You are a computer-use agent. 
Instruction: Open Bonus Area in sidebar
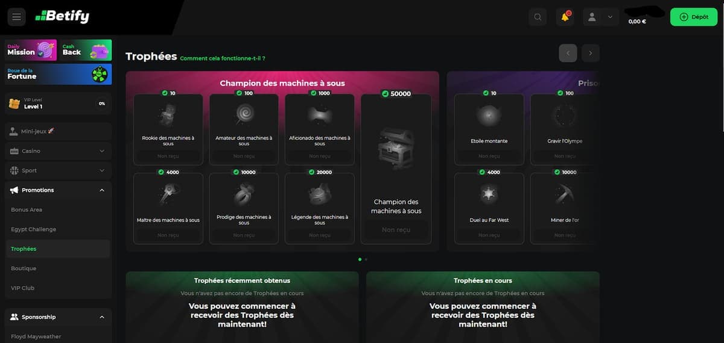click(27, 209)
